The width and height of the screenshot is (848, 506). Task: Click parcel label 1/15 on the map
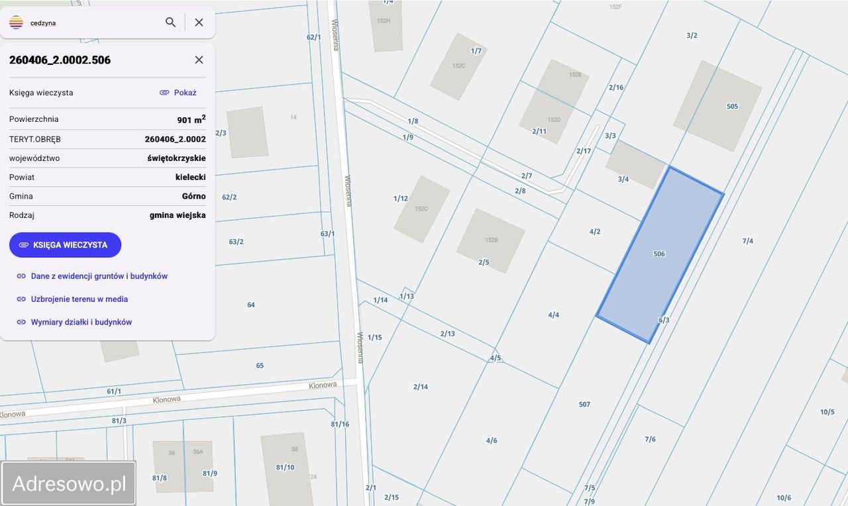tap(375, 338)
